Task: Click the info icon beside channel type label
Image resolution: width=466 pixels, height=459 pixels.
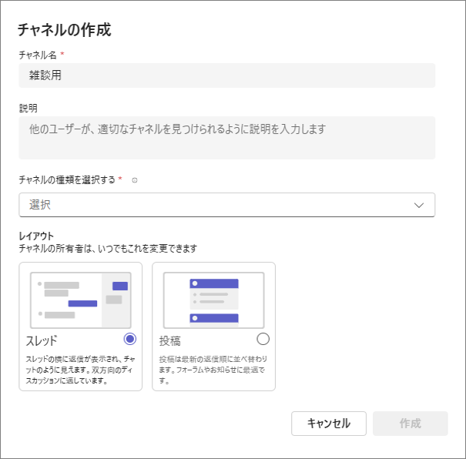Action: pyautogui.click(x=135, y=180)
